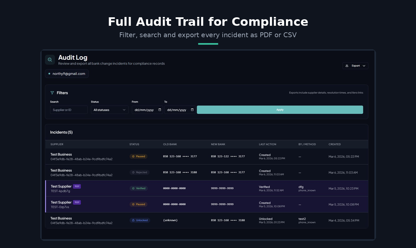
Task: Click the Filters funnel icon
Action: tap(52, 93)
